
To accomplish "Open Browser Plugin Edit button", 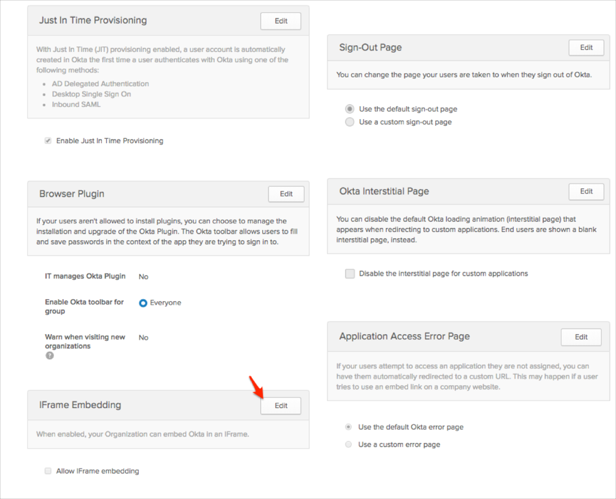I will click(286, 194).
